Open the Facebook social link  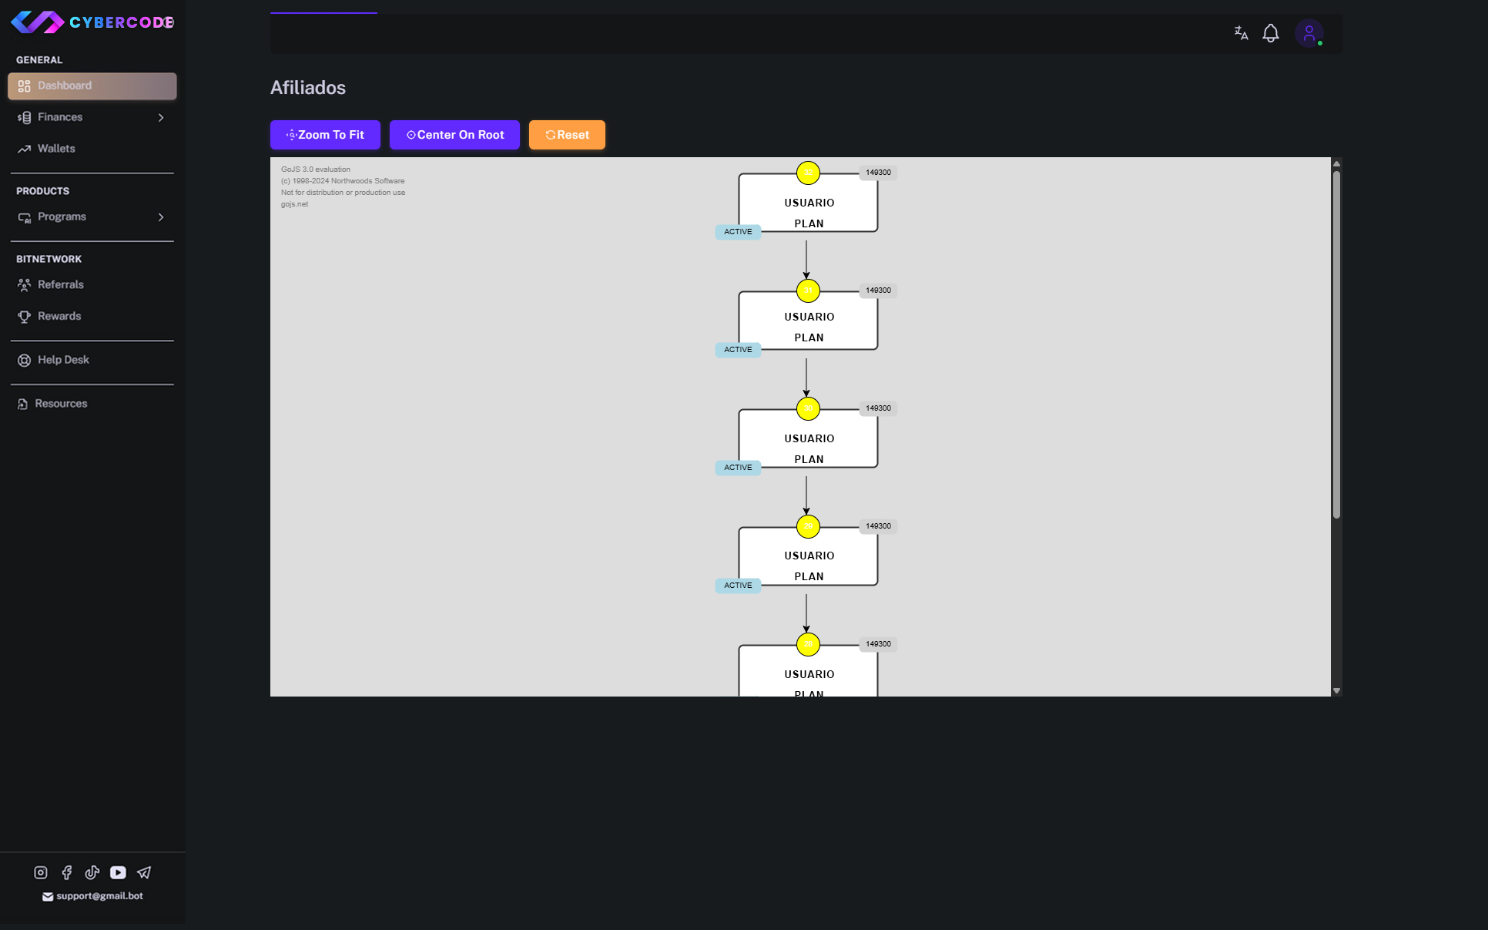[x=67, y=872]
